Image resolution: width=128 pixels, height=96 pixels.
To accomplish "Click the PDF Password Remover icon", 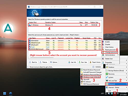I will 82,84.
